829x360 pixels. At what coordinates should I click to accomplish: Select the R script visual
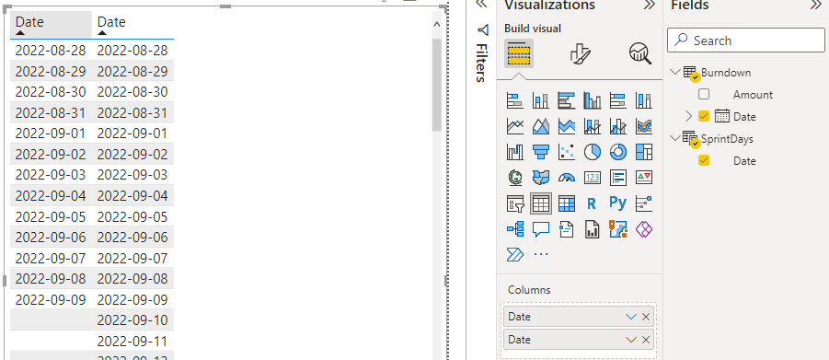click(x=593, y=203)
